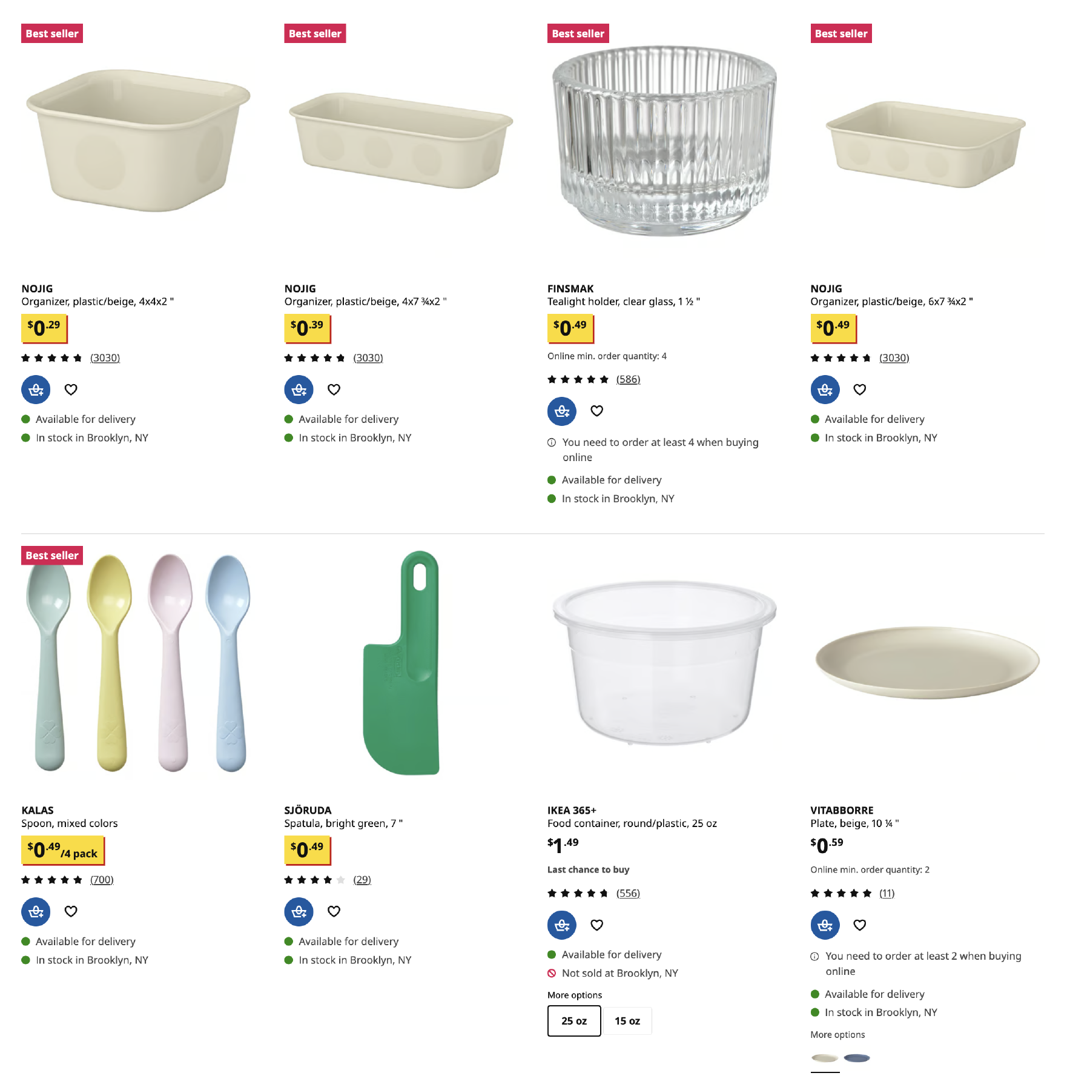The height and width of the screenshot is (1090, 1090).
Task: Select the 25 oz container option
Action: click(573, 1020)
